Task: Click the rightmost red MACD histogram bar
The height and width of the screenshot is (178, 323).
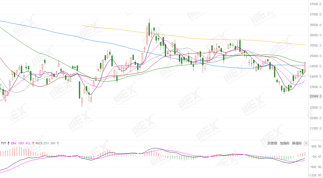Action: 305,154
